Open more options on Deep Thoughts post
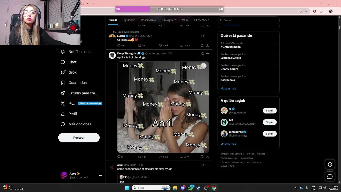 (x=208, y=54)
